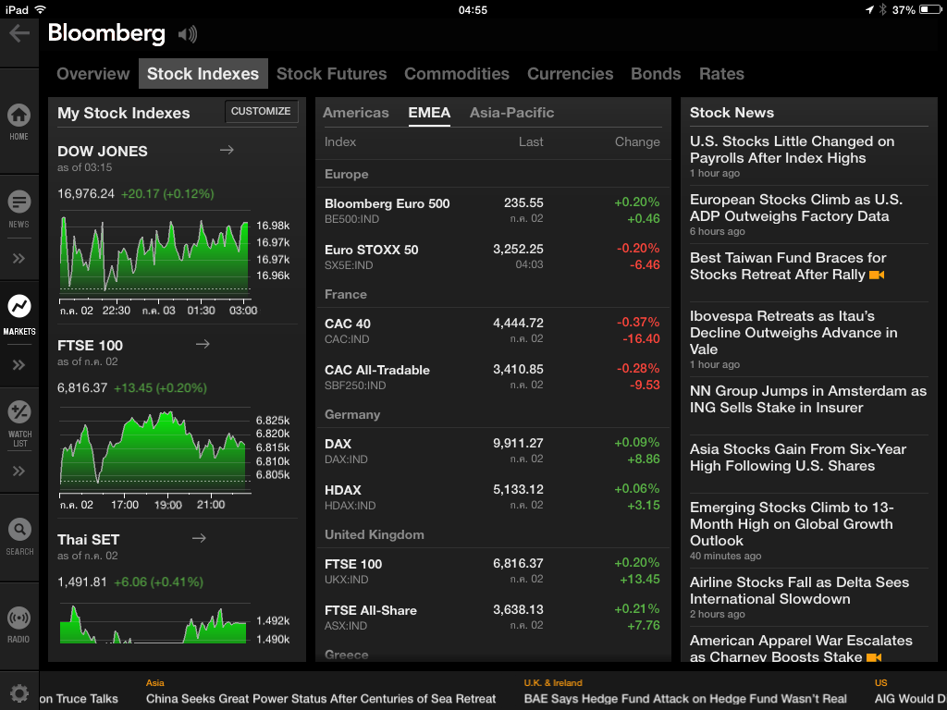Image resolution: width=947 pixels, height=710 pixels.
Task: Tap the Wi-Fi status icon
Action: click(41, 9)
